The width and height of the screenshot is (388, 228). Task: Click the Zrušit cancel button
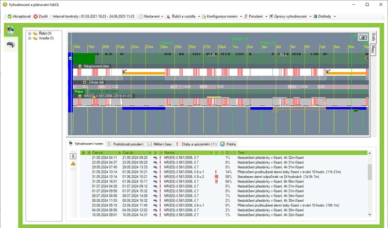point(41,16)
